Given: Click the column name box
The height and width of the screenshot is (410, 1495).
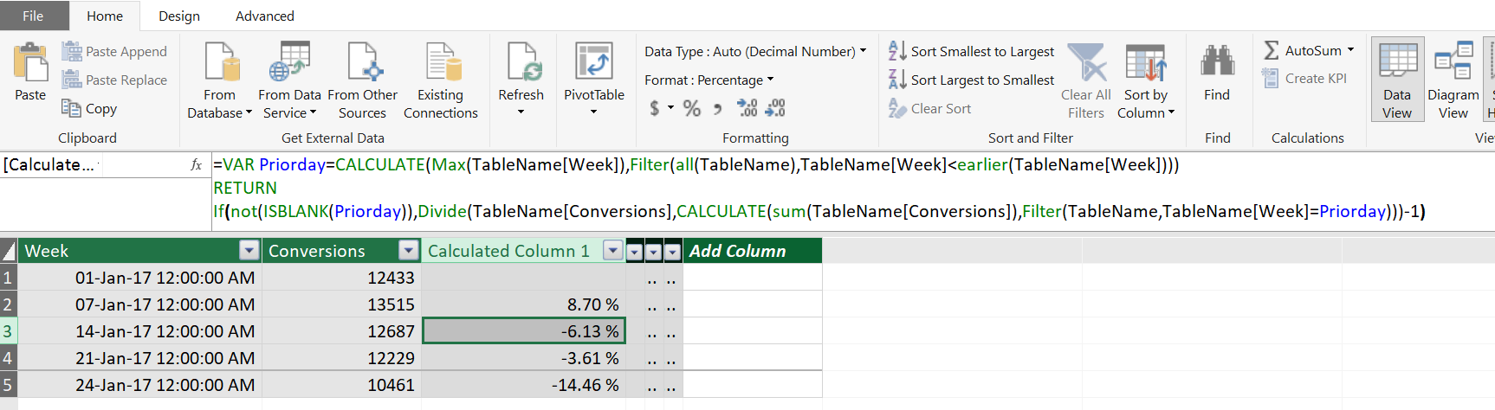Looking at the screenshot, I should [x=50, y=165].
